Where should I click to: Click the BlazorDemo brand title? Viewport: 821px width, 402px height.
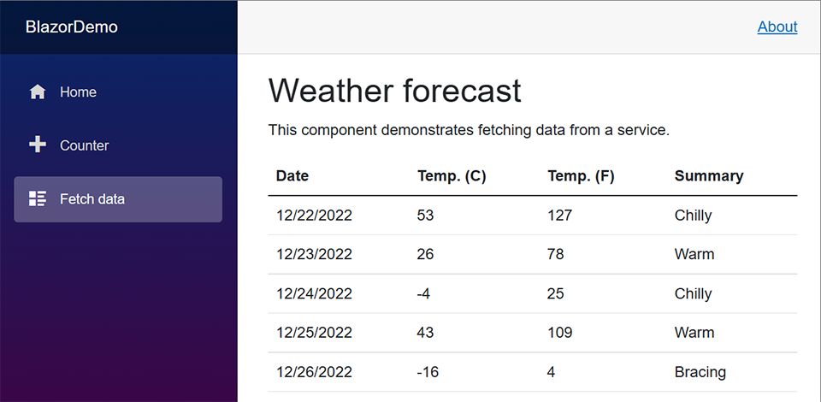tap(72, 27)
